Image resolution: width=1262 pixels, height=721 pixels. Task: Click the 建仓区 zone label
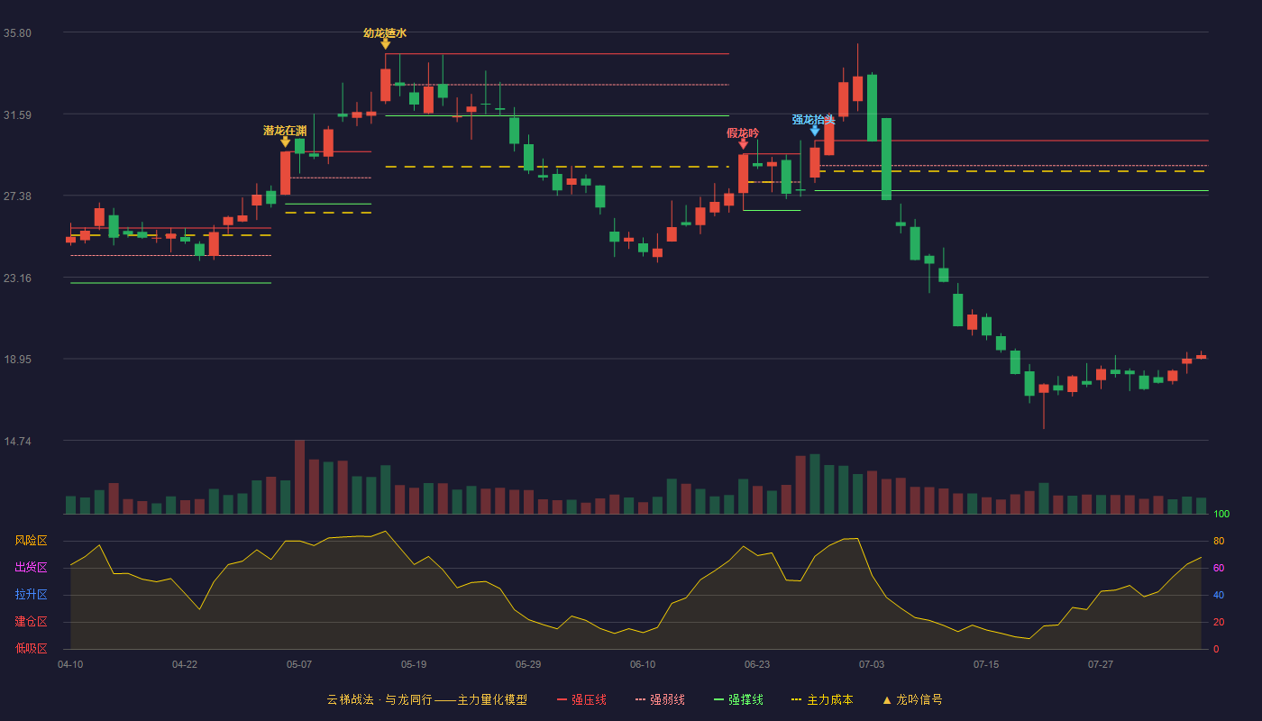(31, 622)
